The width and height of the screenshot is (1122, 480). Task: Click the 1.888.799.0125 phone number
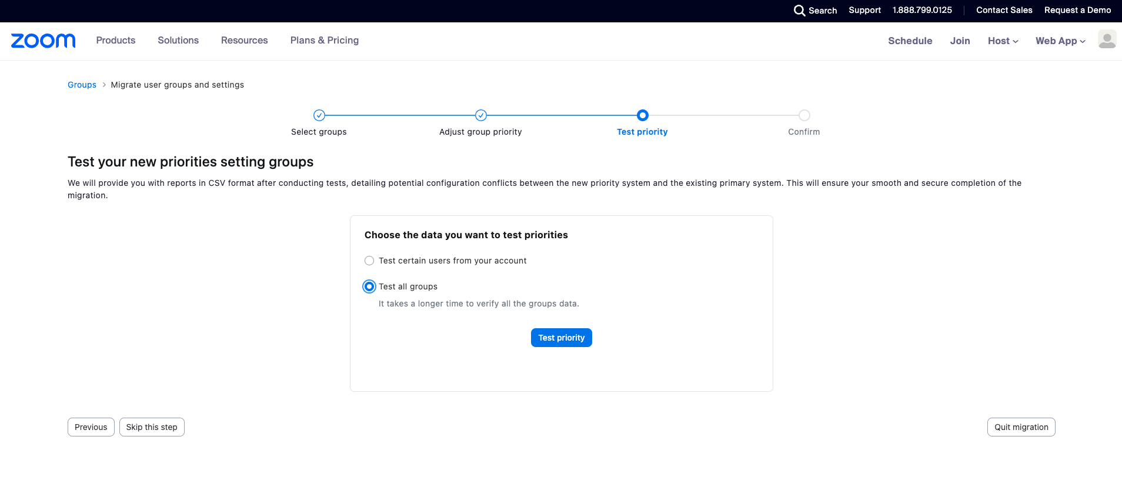(922, 10)
